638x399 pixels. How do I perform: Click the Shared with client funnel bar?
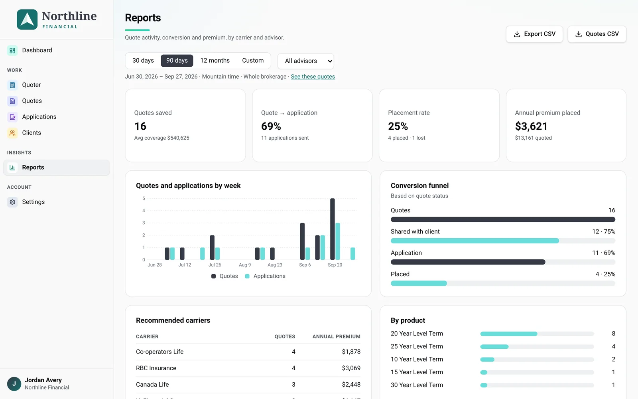[503, 241]
